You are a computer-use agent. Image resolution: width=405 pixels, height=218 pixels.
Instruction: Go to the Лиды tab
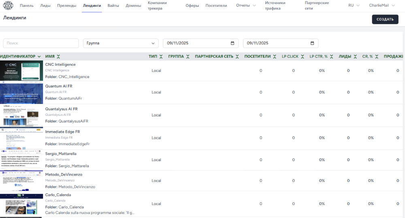click(45, 6)
